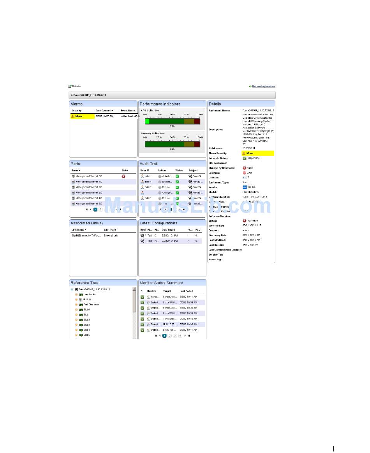
Task: Click the Return to previous link
Action: 263,86
